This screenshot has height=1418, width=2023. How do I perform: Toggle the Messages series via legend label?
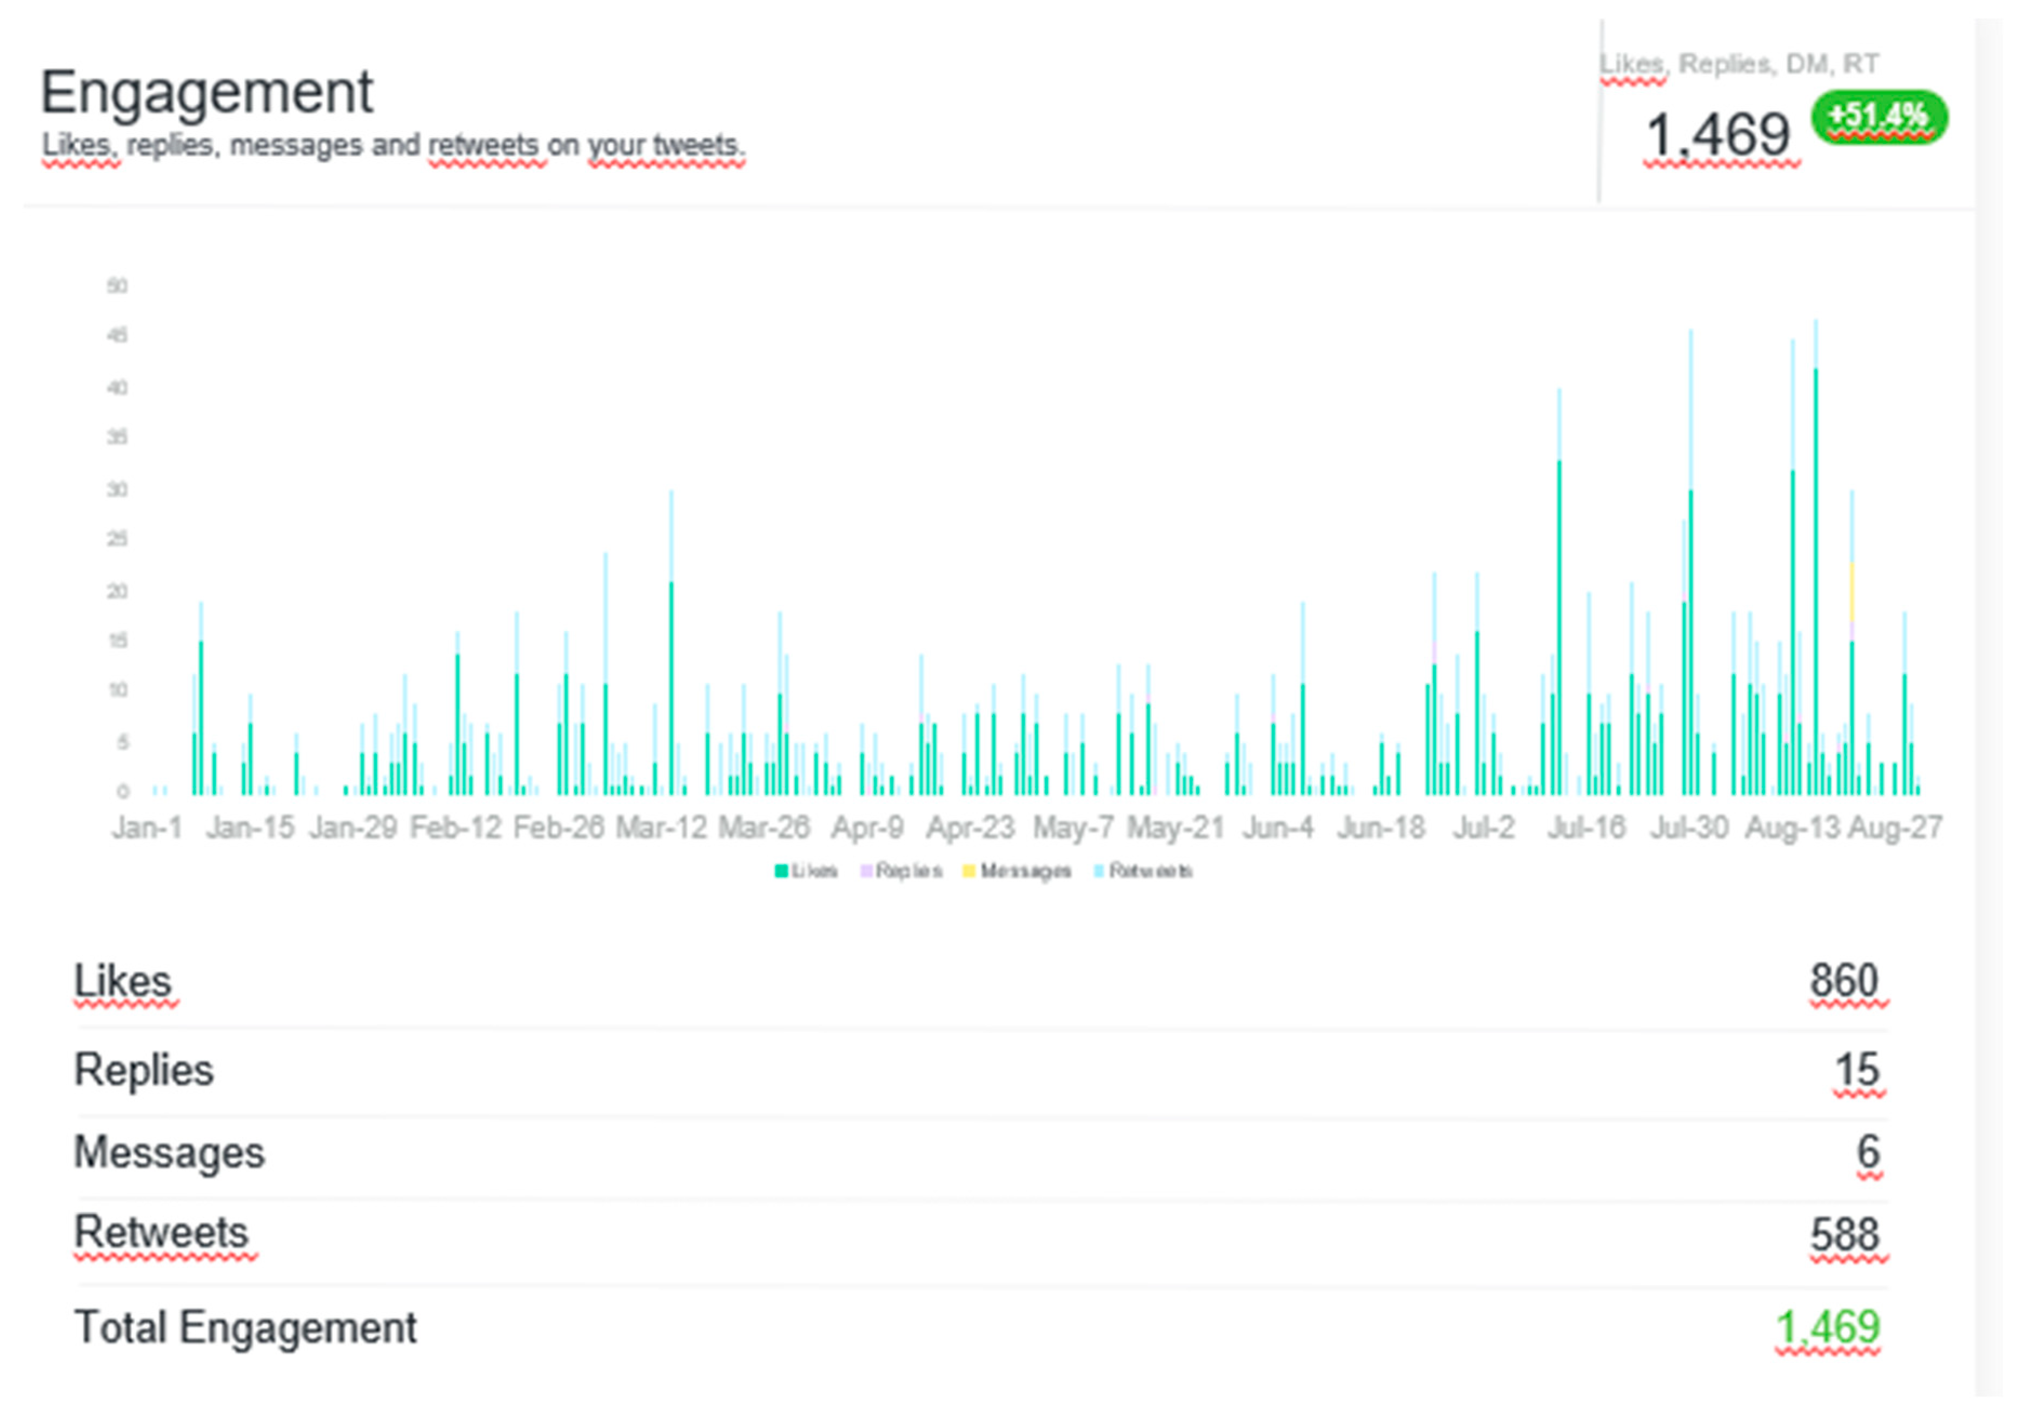pyautogui.click(x=1026, y=872)
